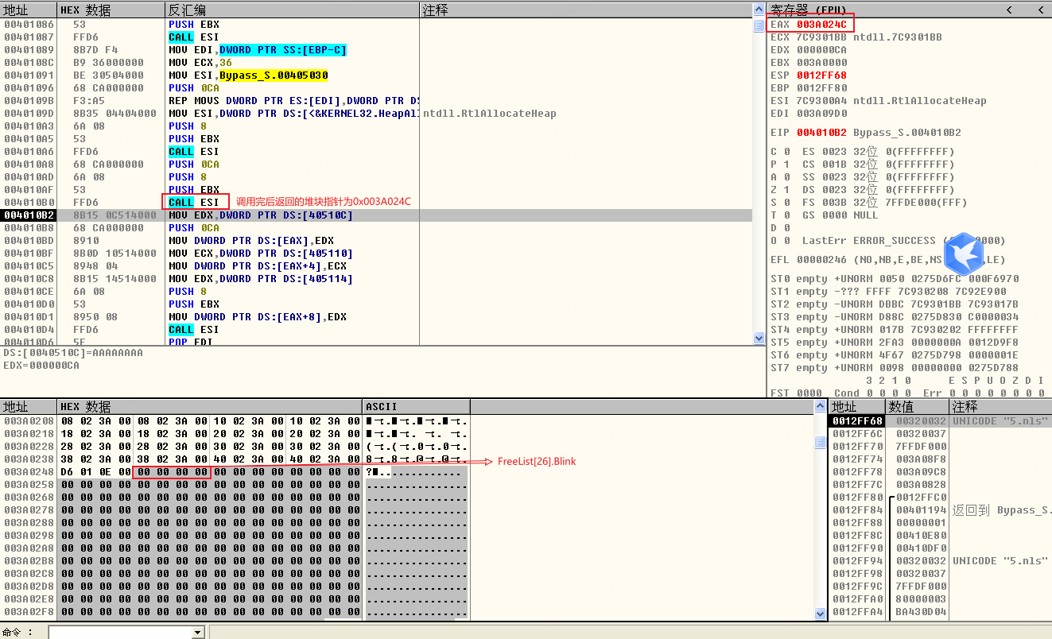Image resolution: width=1052 pixels, height=639 pixels.
Task: Select EBX register value 003A0000
Action: coord(821,62)
